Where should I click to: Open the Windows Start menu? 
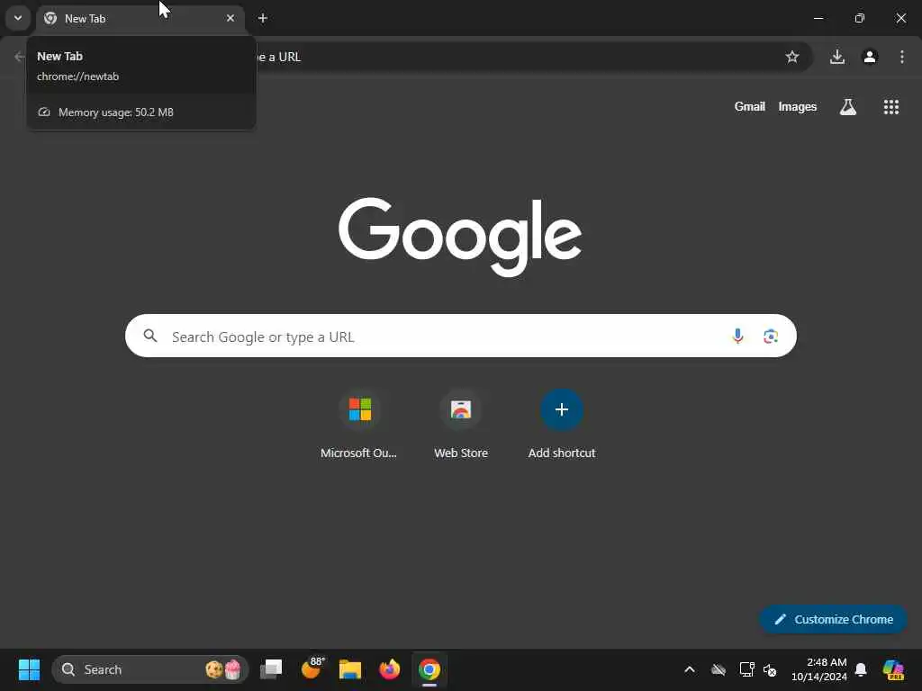(x=29, y=669)
